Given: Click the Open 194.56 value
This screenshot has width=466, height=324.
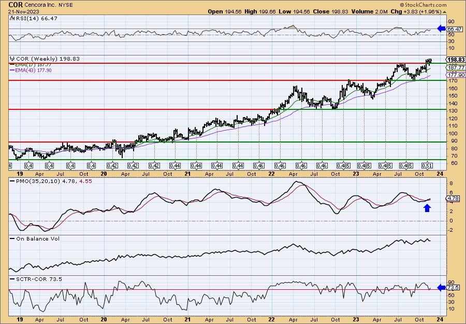Looking at the screenshot, I should (x=224, y=11).
